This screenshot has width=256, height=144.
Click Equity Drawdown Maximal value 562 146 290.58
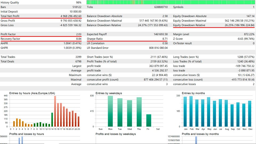click(x=234, y=21)
